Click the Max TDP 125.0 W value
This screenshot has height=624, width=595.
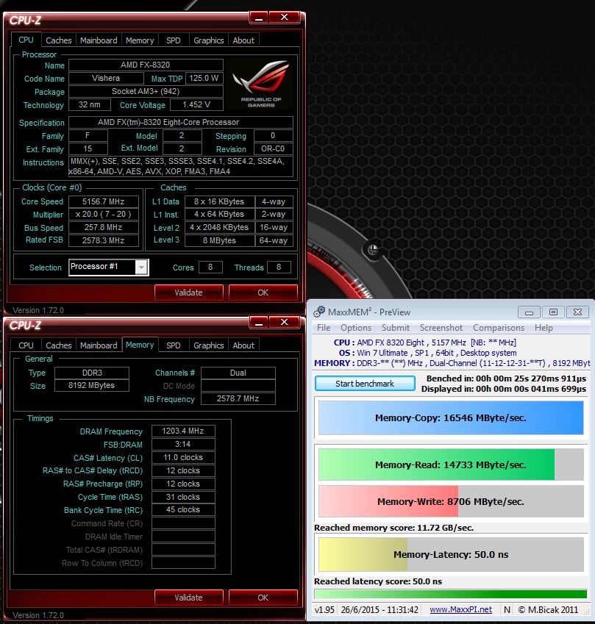coord(204,78)
